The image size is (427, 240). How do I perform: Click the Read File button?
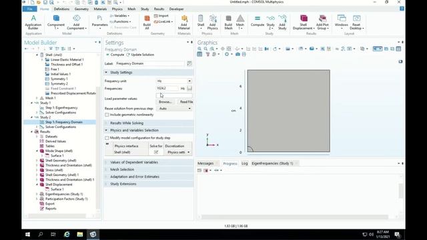point(186,102)
